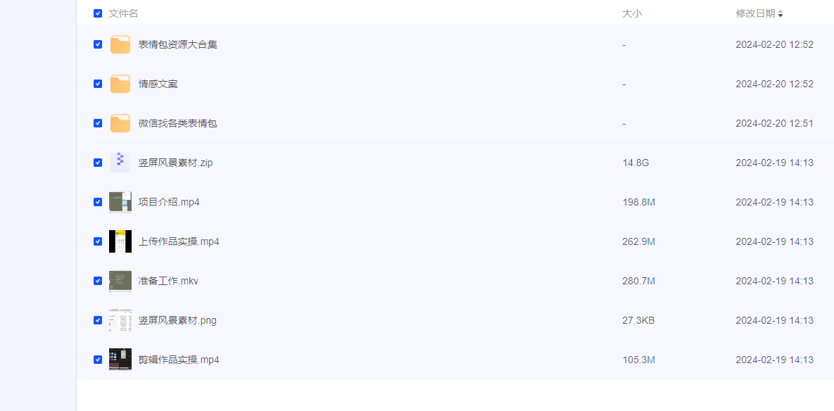Click the 竖屏风景素材.png image thumbnail
This screenshot has height=411, width=834.
[x=120, y=320]
